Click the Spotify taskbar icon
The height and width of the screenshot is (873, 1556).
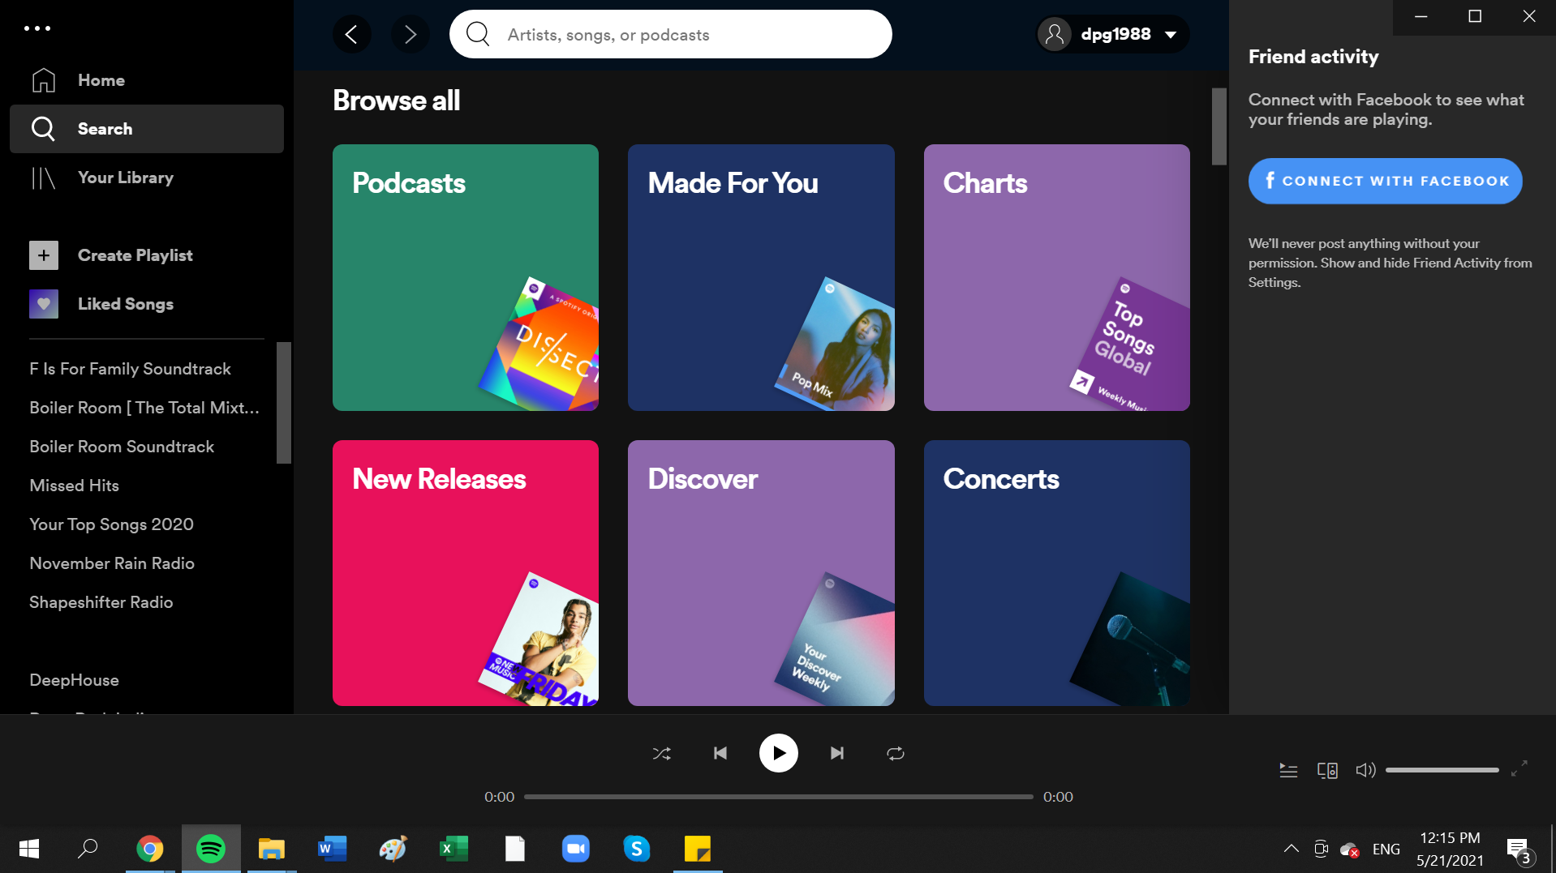pos(211,849)
